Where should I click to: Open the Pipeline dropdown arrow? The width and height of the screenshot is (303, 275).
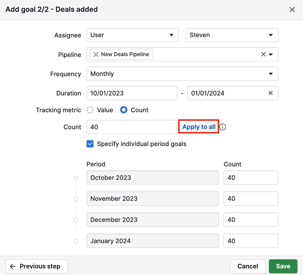[271, 54]
